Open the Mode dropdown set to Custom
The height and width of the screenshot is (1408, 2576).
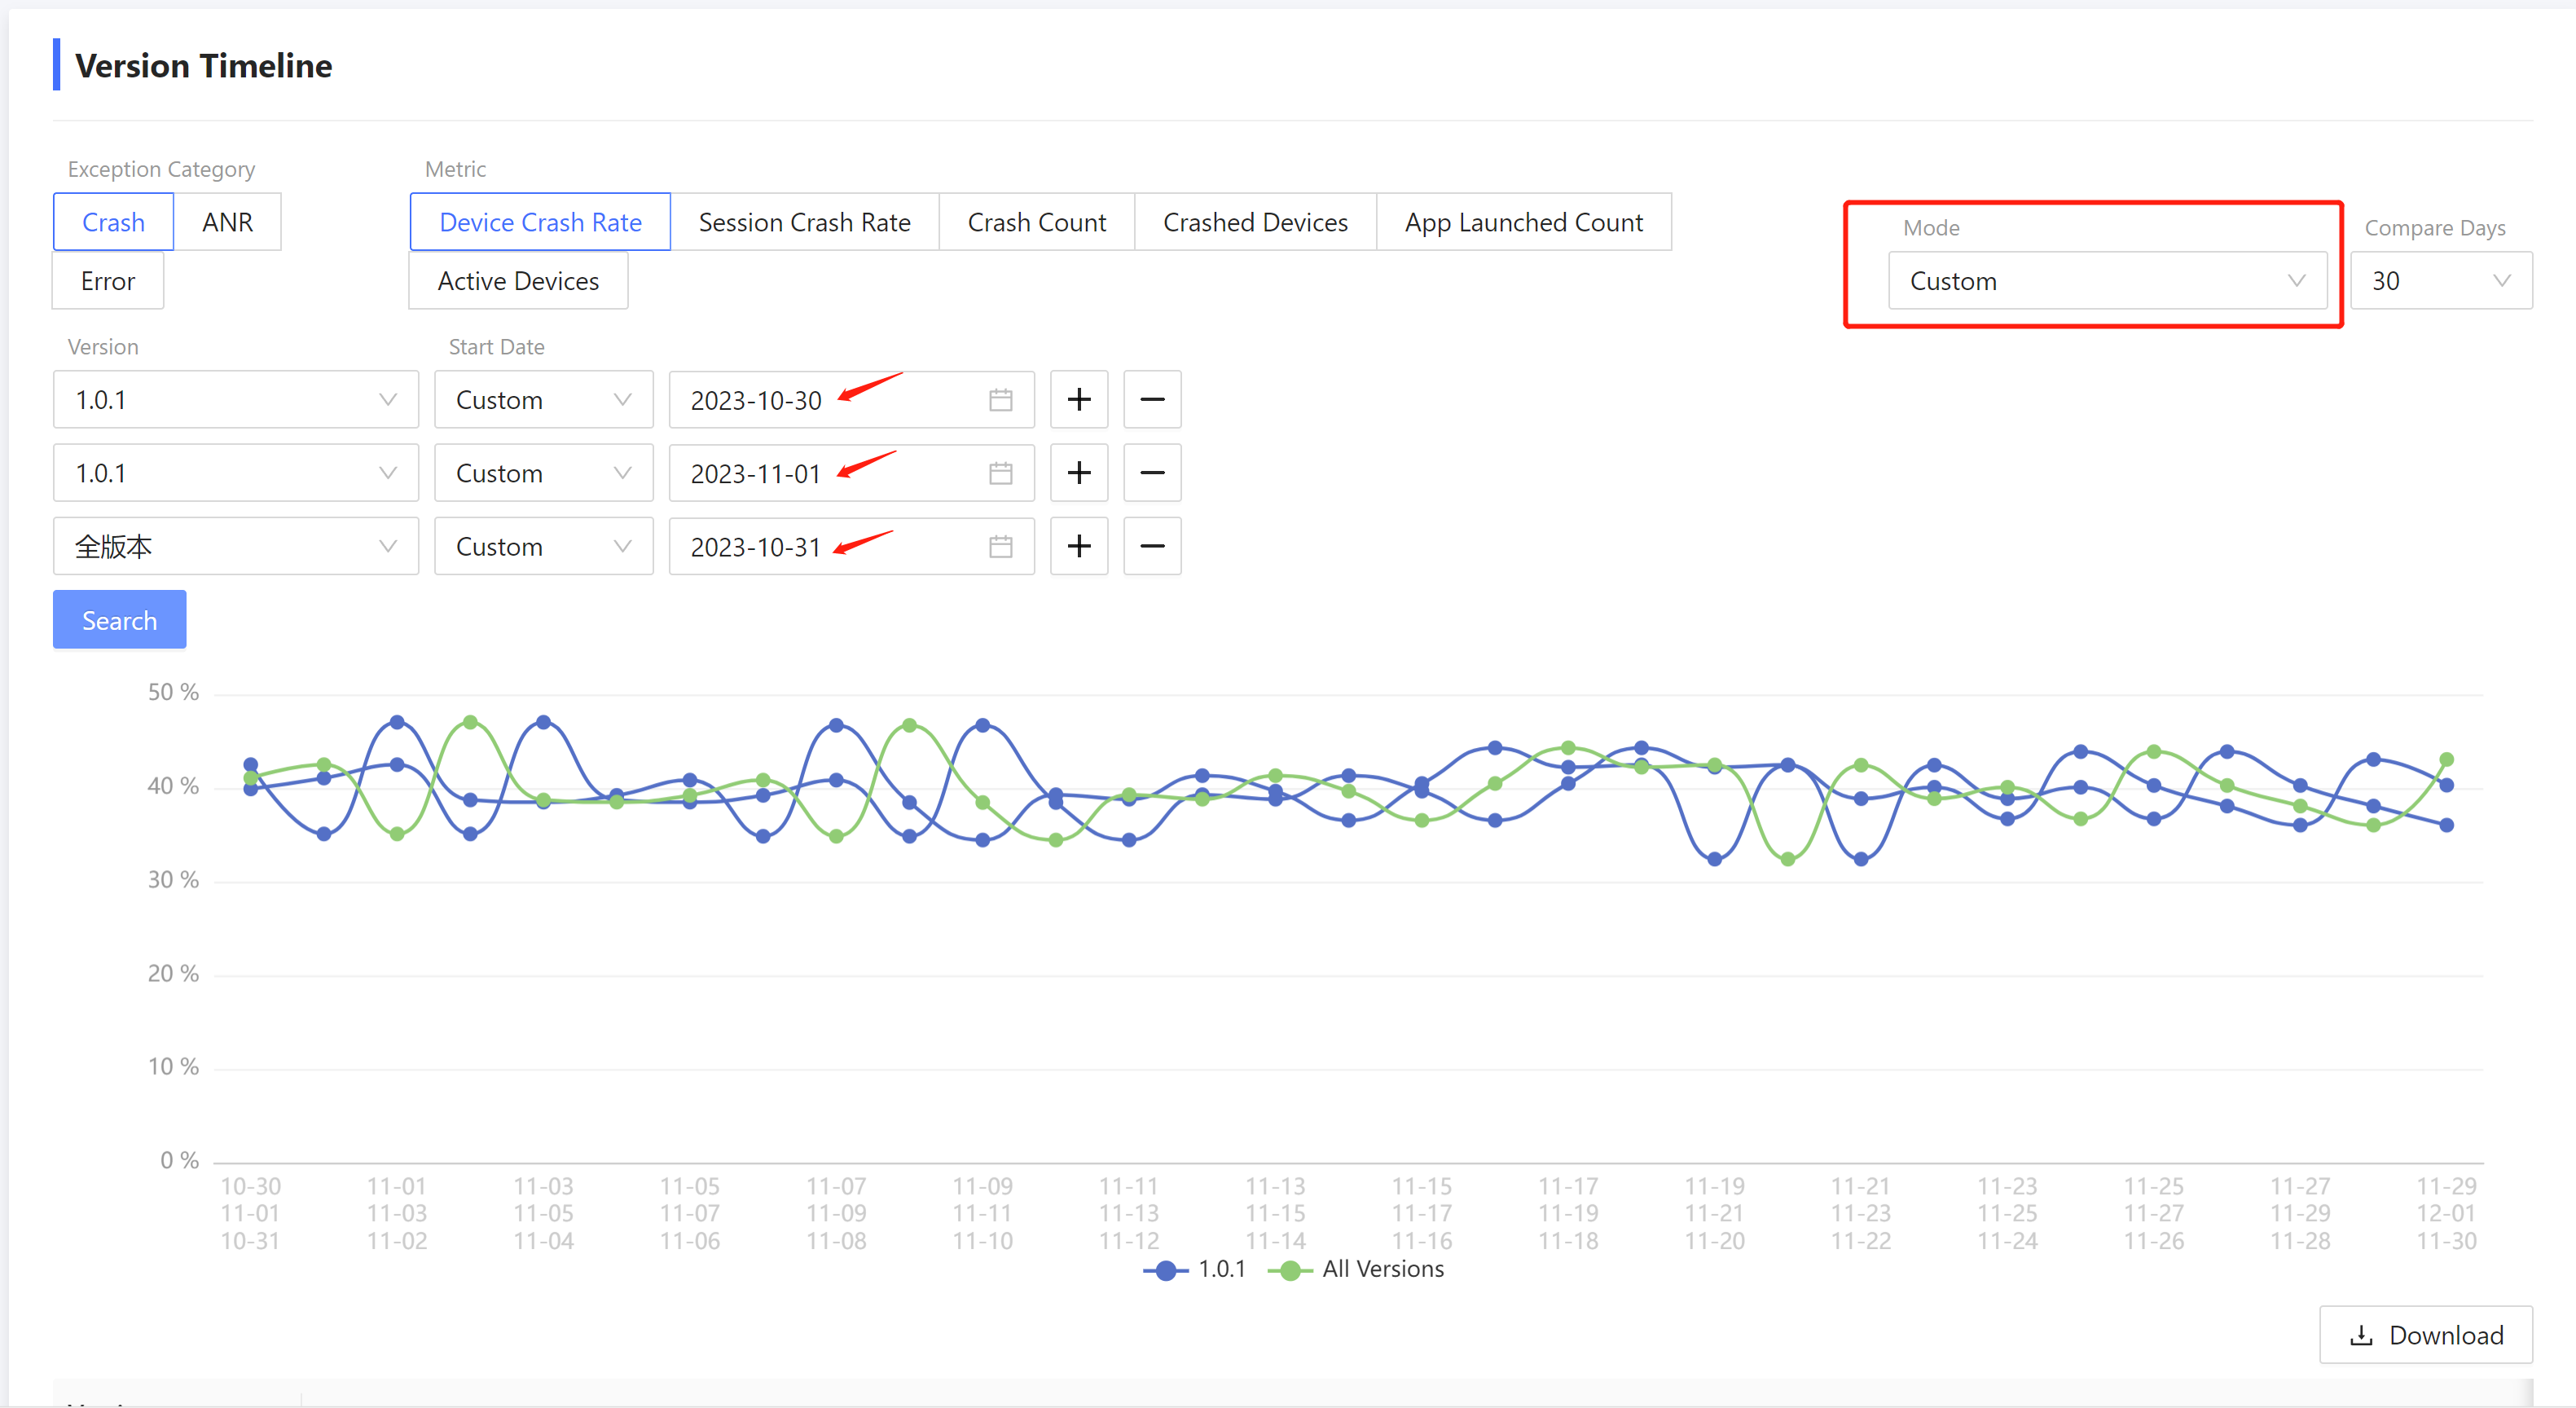pos(2107,281)
